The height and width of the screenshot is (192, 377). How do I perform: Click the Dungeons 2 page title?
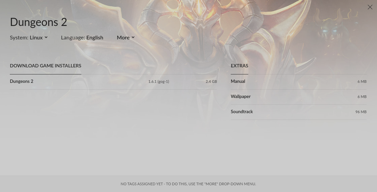point(39,22)
